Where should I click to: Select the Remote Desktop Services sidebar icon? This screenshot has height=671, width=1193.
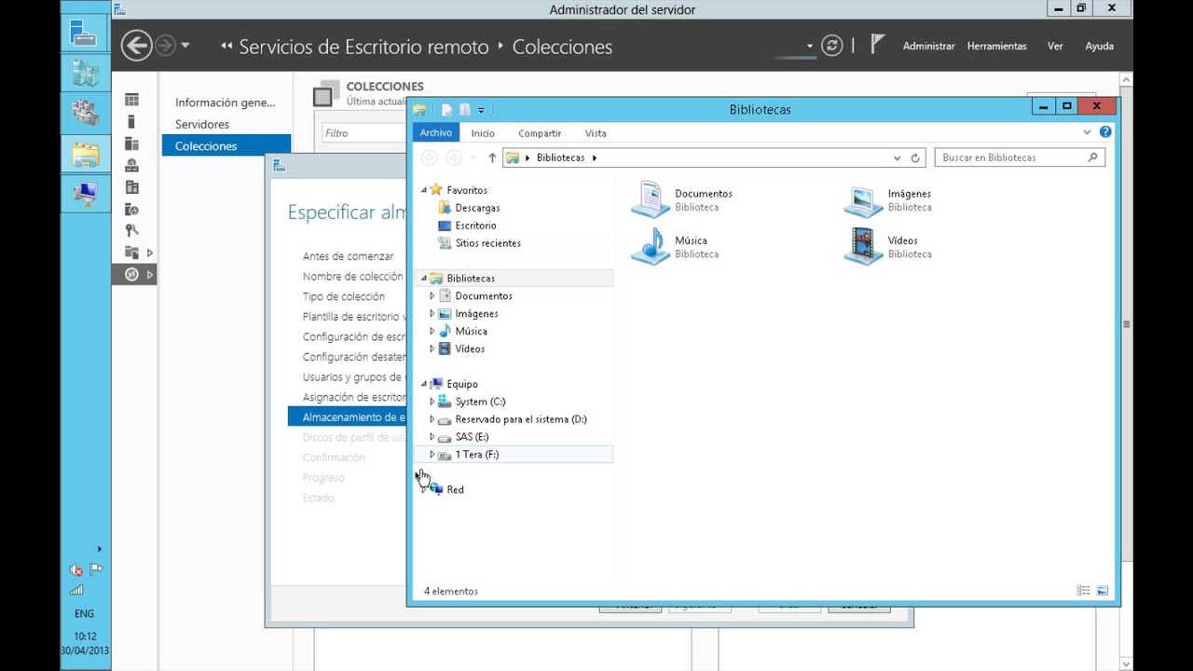[x=131, y=274]
